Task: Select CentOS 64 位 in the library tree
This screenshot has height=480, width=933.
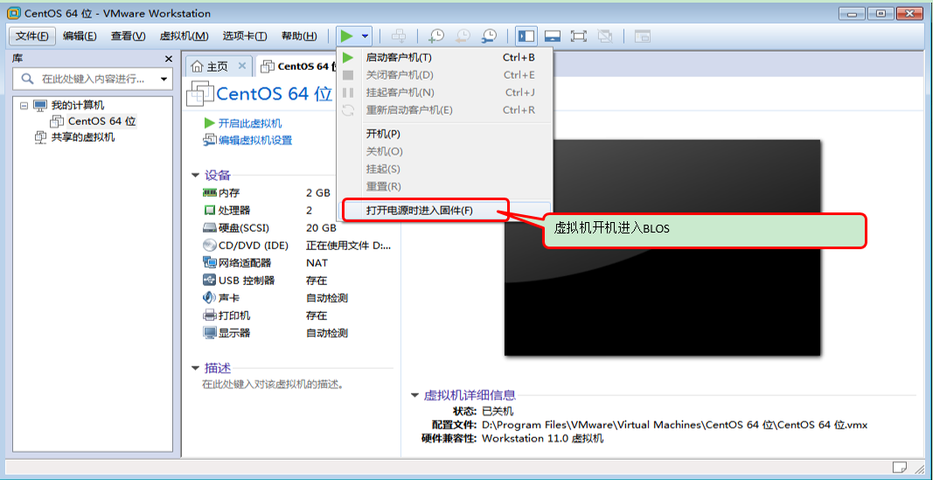Action: coord(101,122)
